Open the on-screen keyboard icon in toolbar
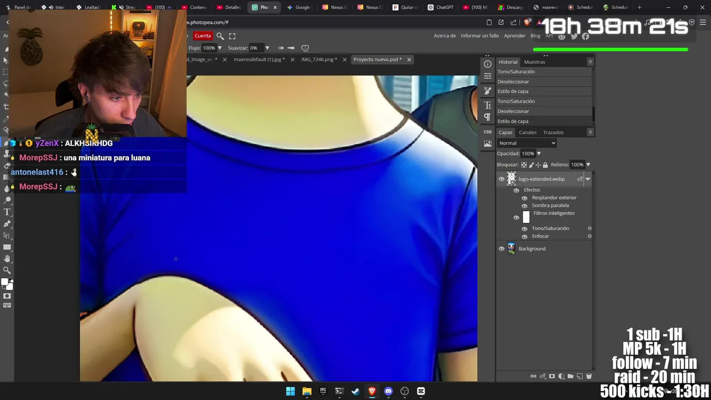The image size is (711, 400). (7, 306)
